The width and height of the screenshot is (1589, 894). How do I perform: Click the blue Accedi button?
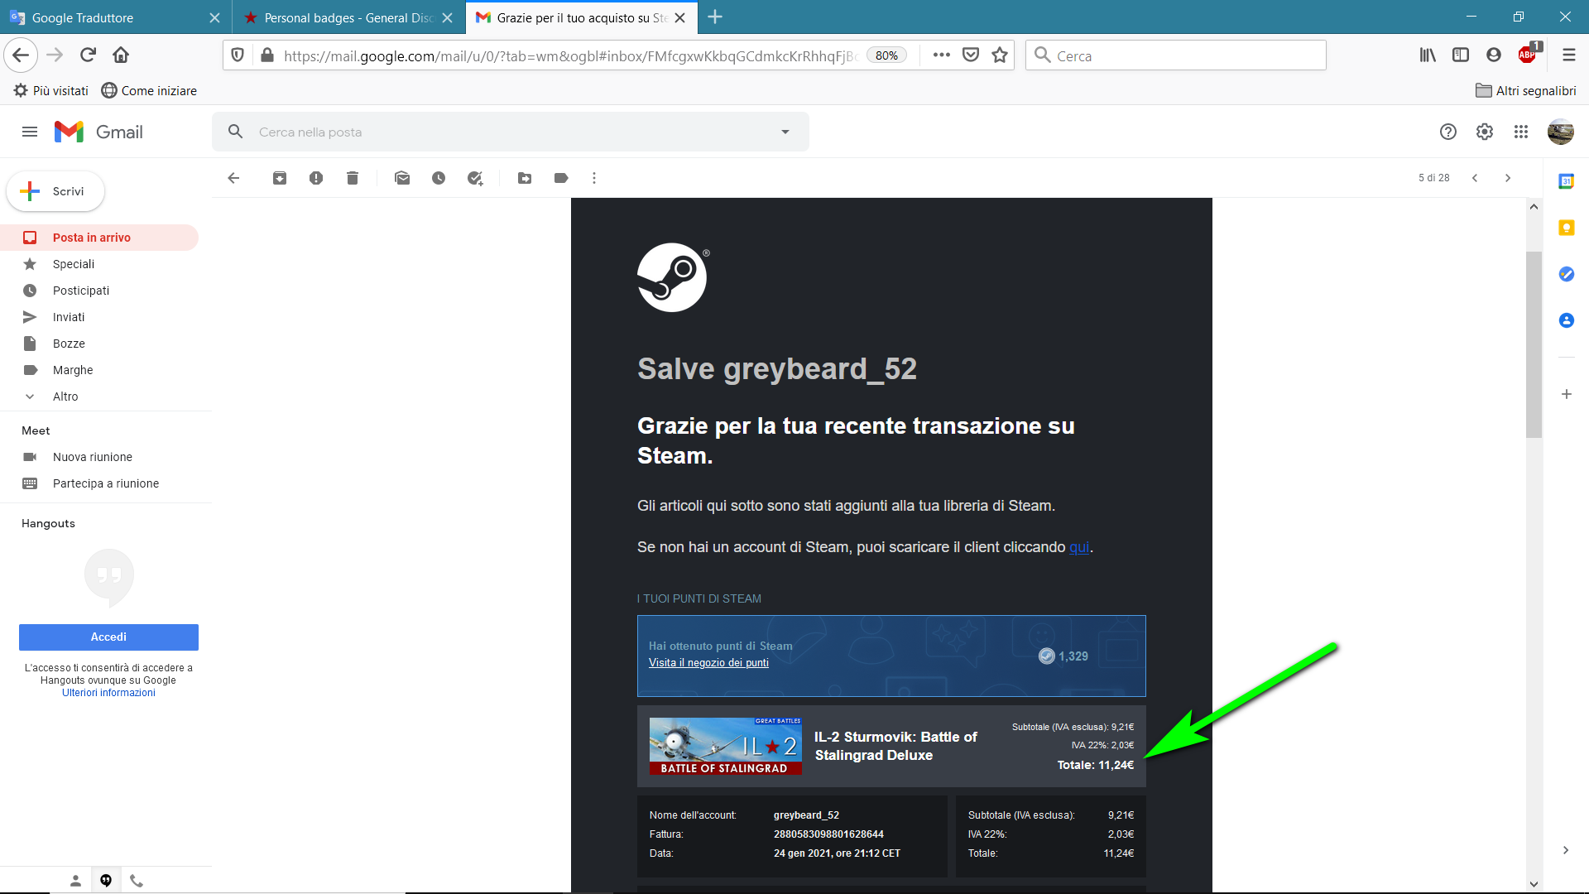click(108, 637)
